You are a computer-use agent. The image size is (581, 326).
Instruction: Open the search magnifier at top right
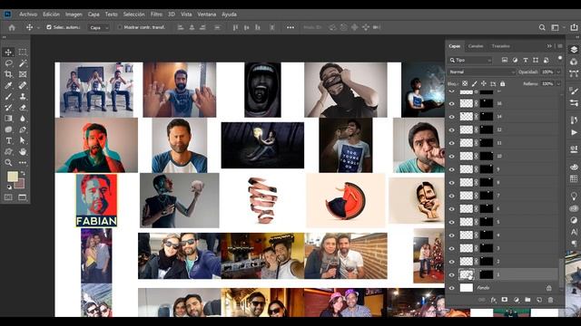tap(542, 28)
